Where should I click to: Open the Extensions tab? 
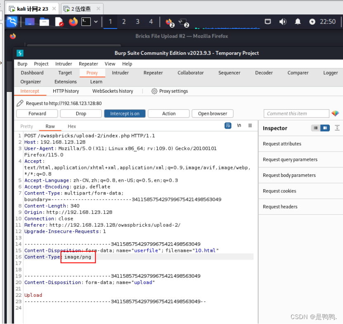(66, 82)
